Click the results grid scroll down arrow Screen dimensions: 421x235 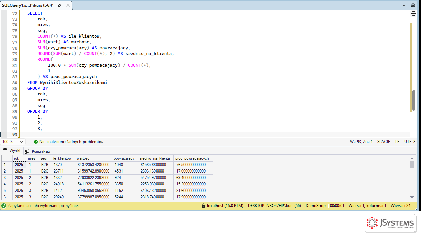pyautogui.click(x=412, y=197)
